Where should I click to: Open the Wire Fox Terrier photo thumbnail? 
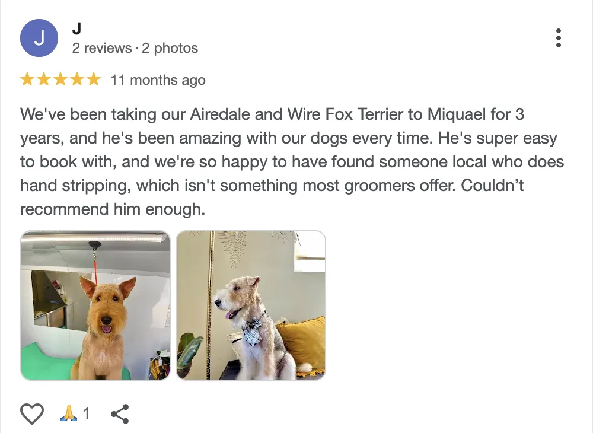tap(251, 305)
